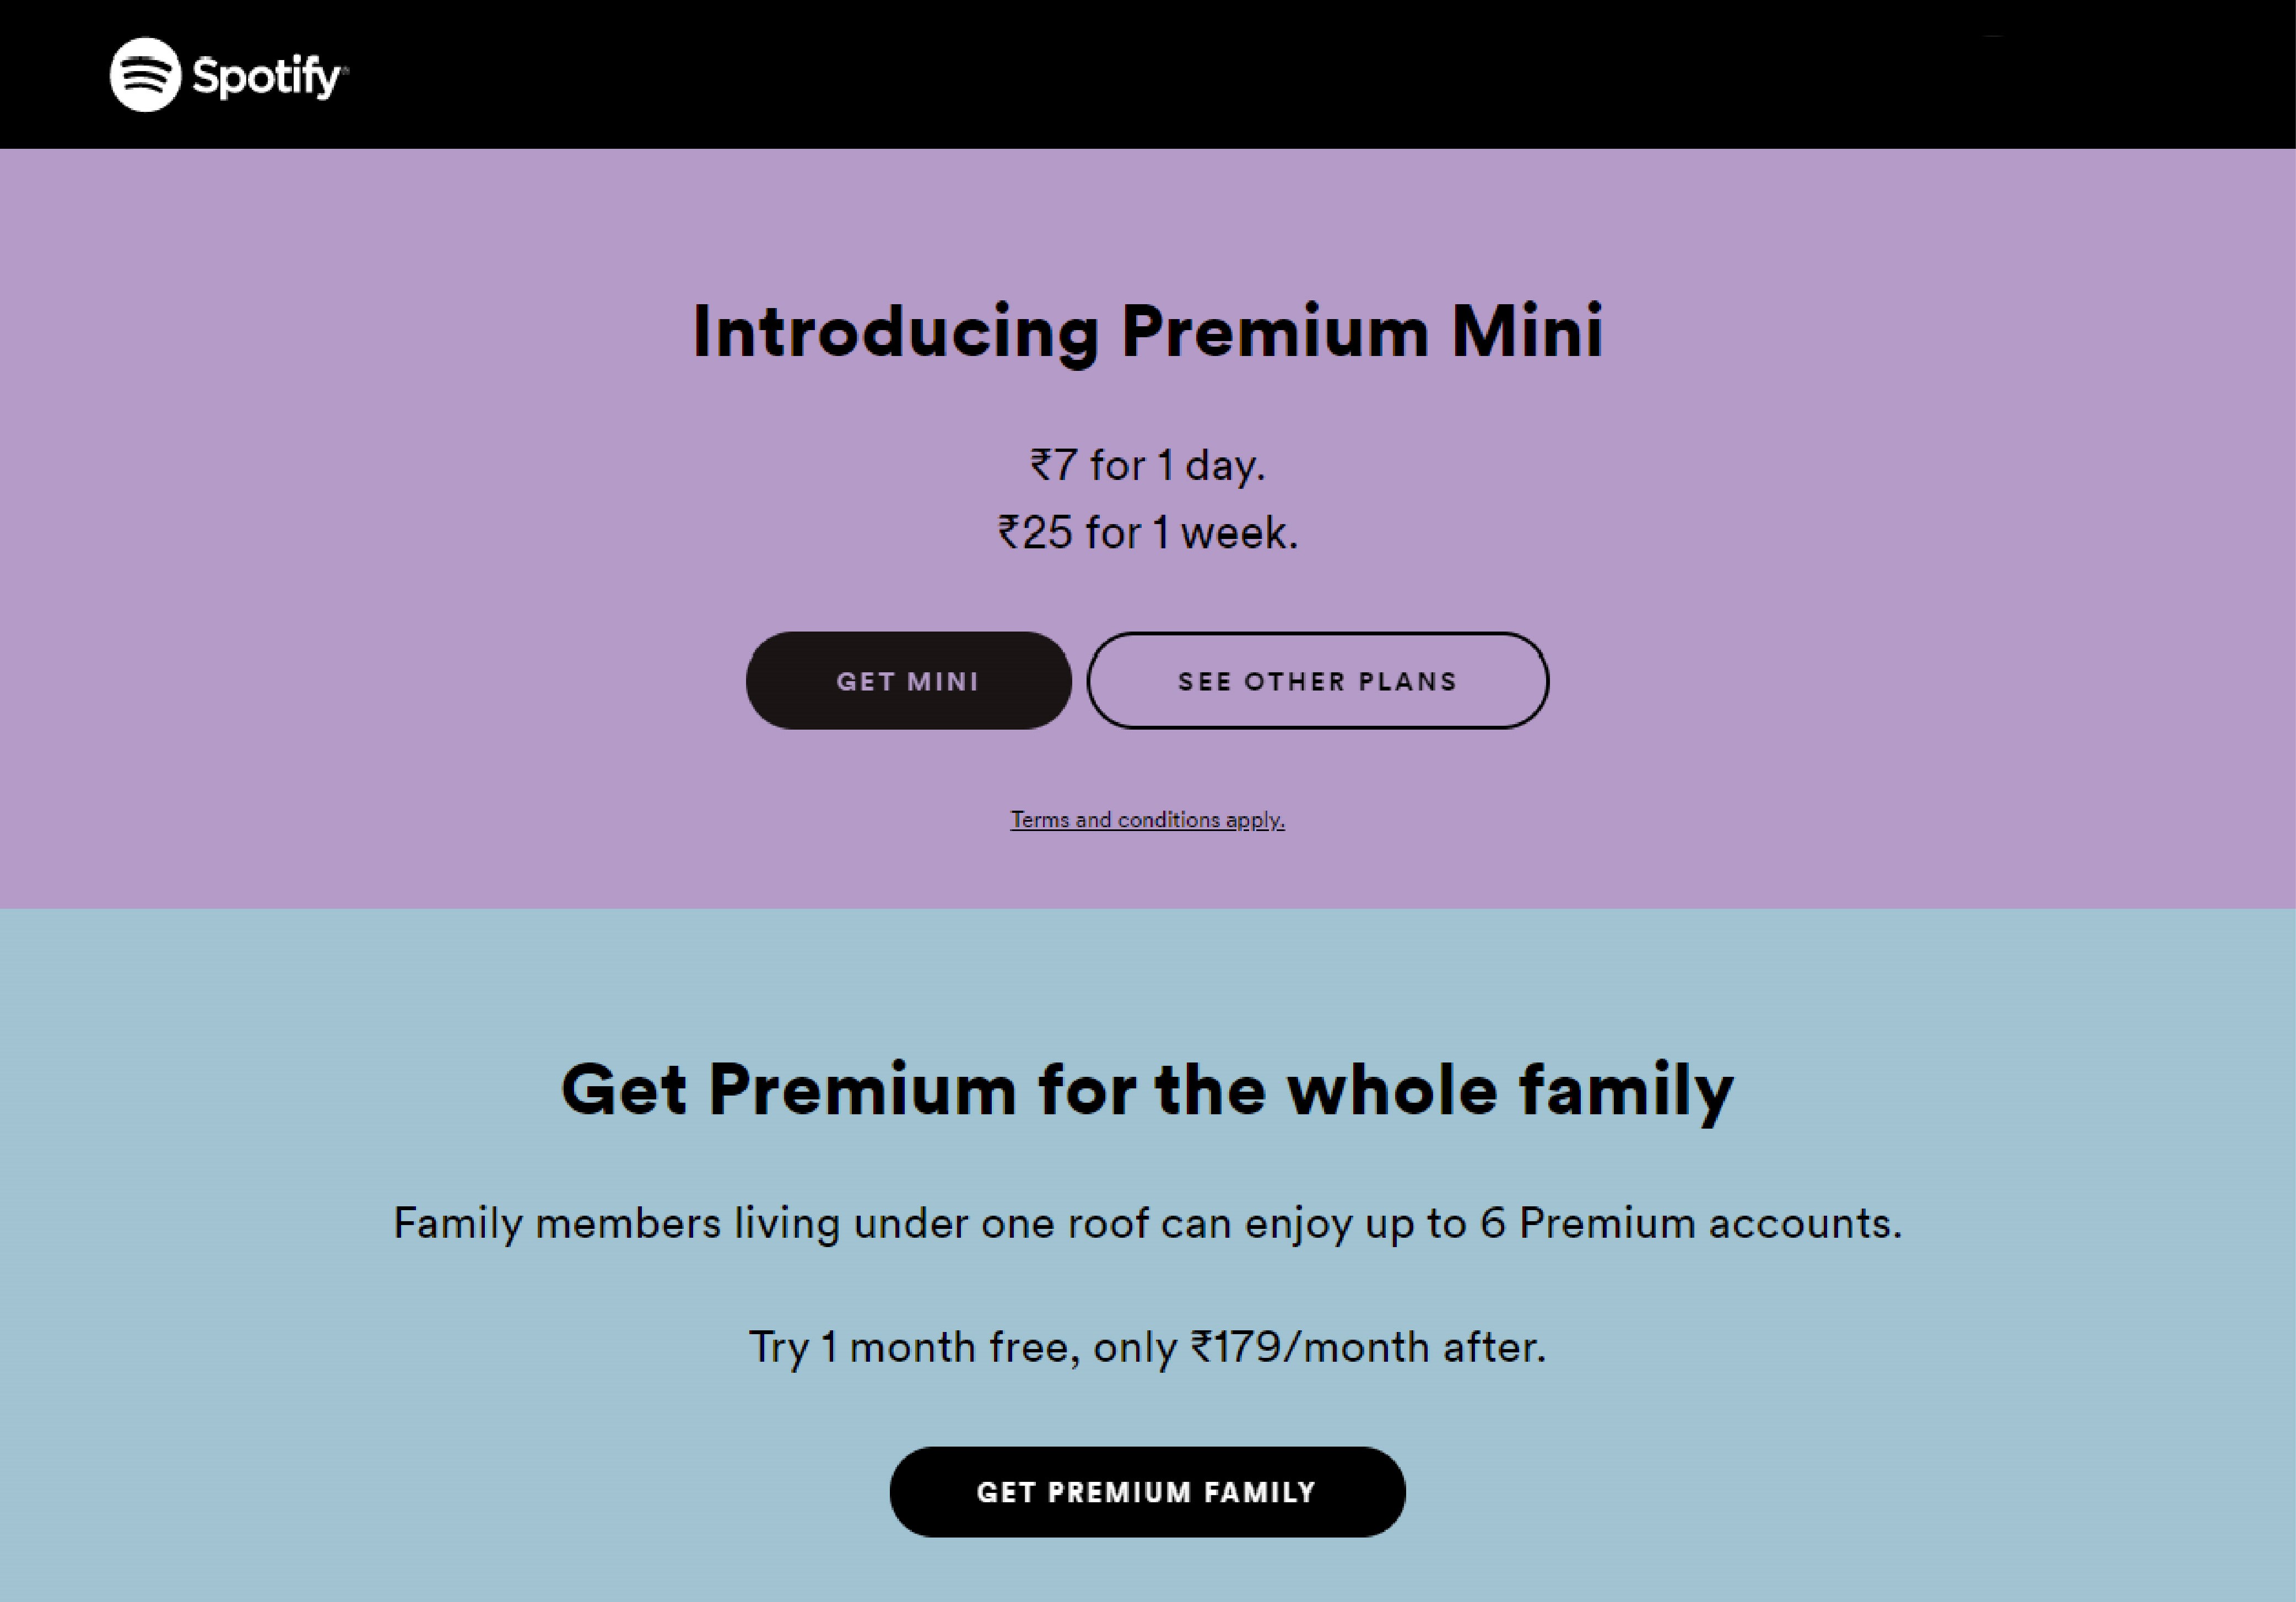Click the word Premium in the first heading

1275,332
